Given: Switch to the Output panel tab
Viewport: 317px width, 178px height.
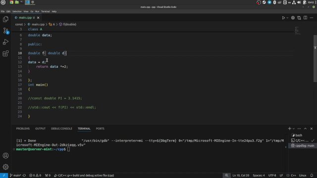Looking at the screenshot, I should click(x=40, y=129).
